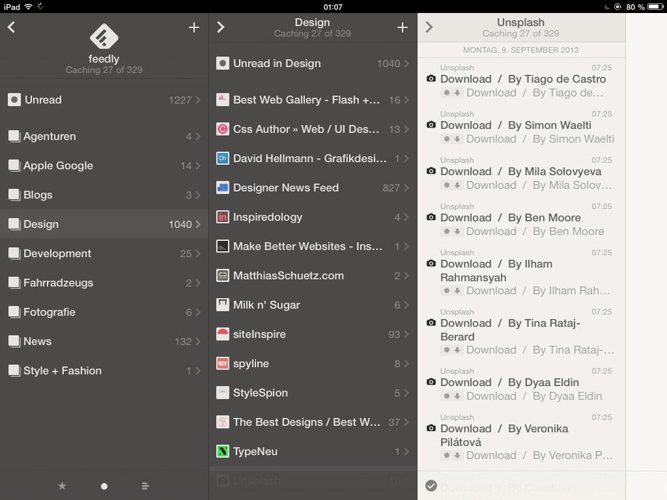Open the Unread list
The height and width of the screenshot is (500, 667).
(x=104, y=100)
